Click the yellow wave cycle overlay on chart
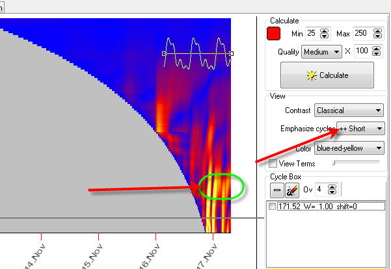Screen dimensions: 391x269 (197, 53)
